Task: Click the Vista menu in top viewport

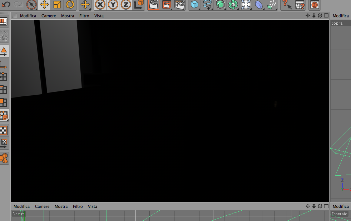Action: coord(99,16)
